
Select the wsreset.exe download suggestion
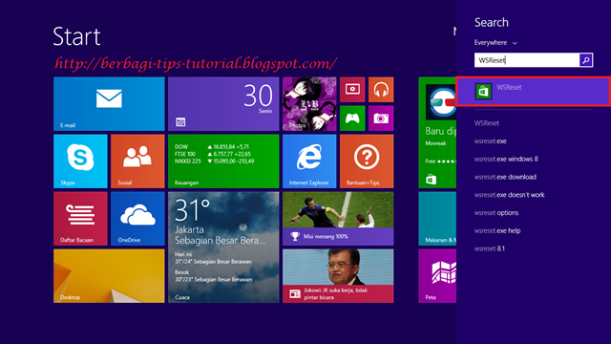coord(505,177)
